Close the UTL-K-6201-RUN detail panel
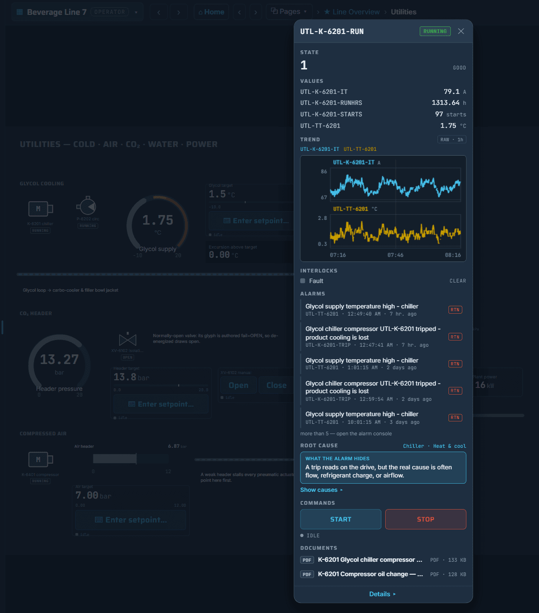This screenshot has width=539, height=613. pos(461,31)
